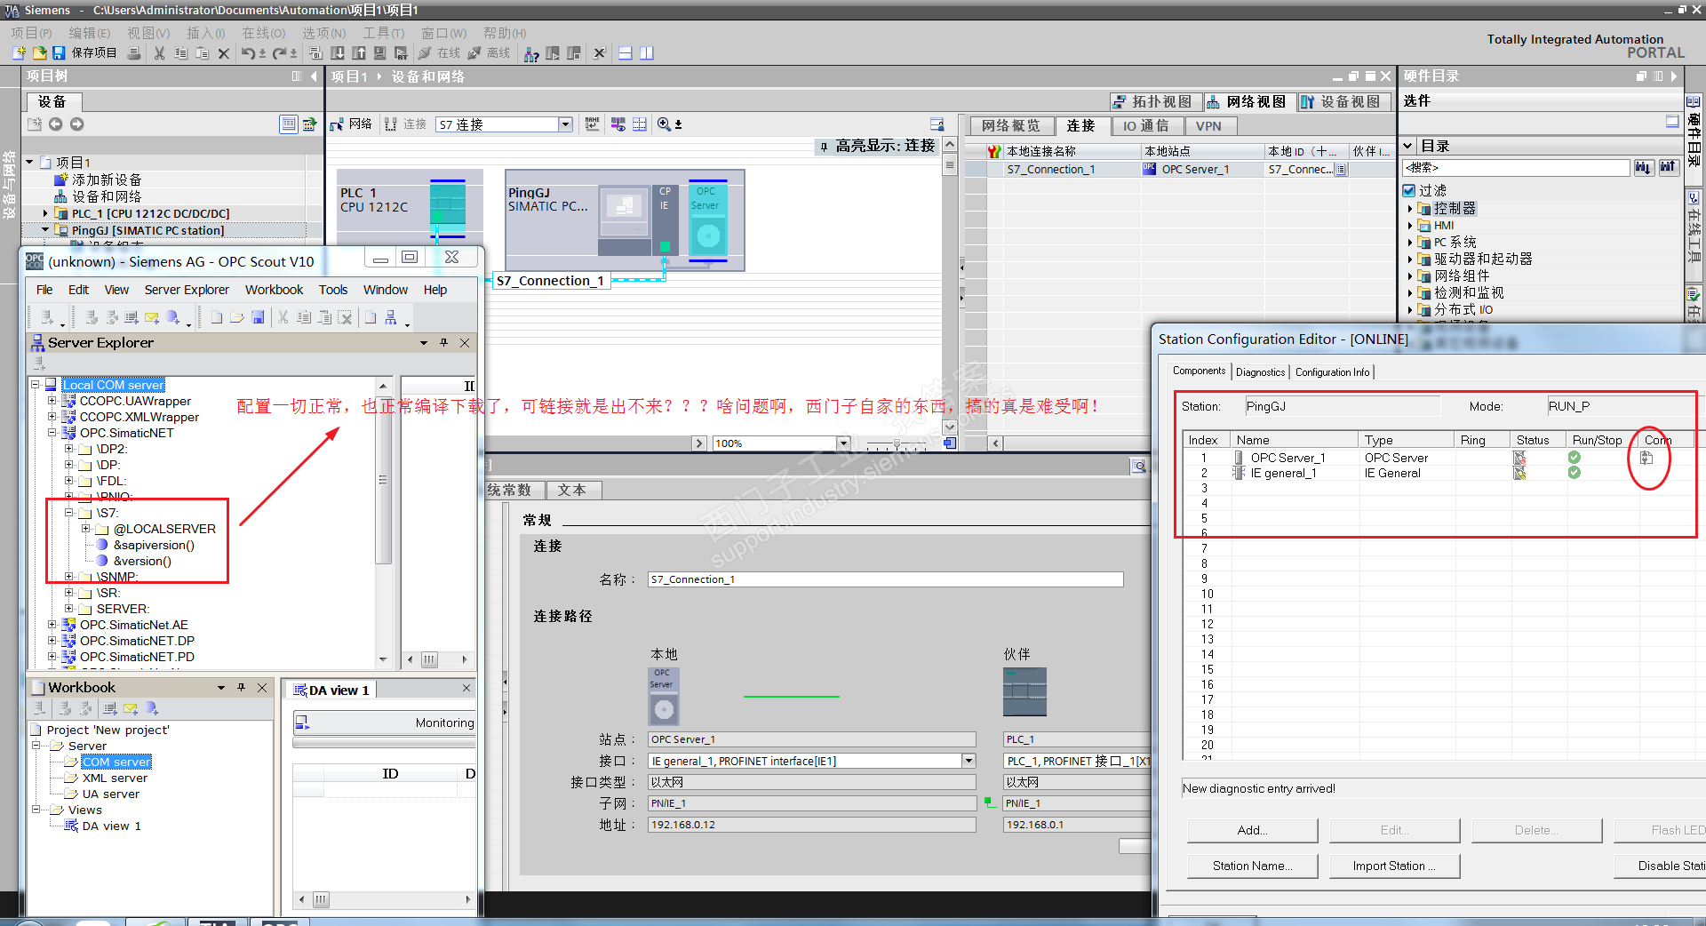The image size is (1706, 926).
Task: Select XML server in Workbook tree
Action: click(x=115, y=778)
